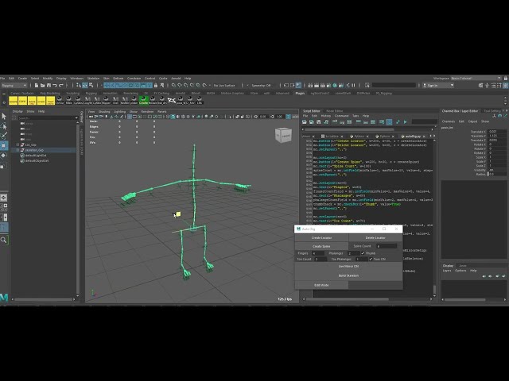
Task: Open the Command menu in Script Editor
Action: click(341, 116)
